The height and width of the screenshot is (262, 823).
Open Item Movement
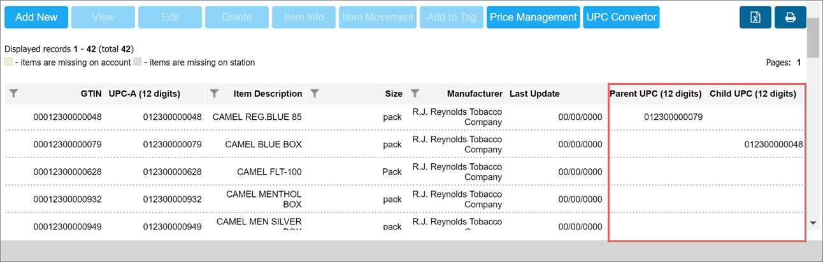point(378,17)
